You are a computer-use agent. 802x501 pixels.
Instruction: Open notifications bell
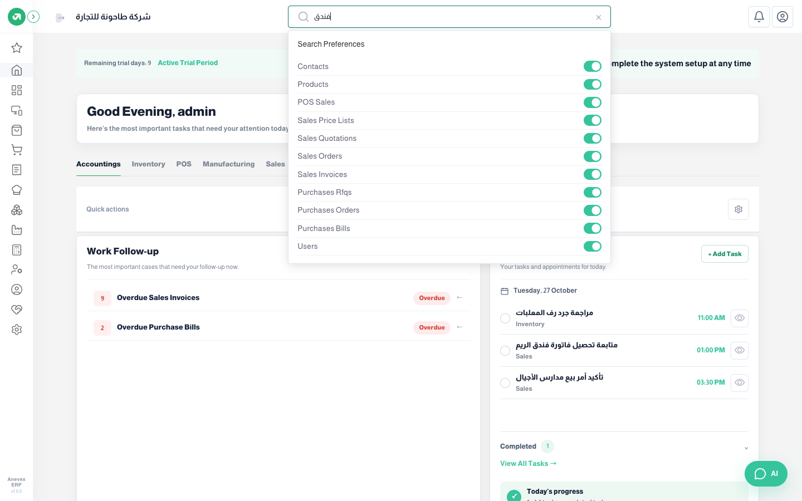pos(759,17)
